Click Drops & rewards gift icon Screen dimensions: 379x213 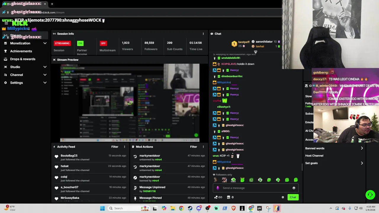click(x=5, y=59)
